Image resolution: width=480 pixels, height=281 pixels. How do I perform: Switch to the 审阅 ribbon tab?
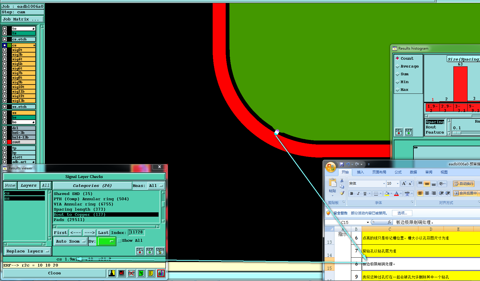coord(429,172)
